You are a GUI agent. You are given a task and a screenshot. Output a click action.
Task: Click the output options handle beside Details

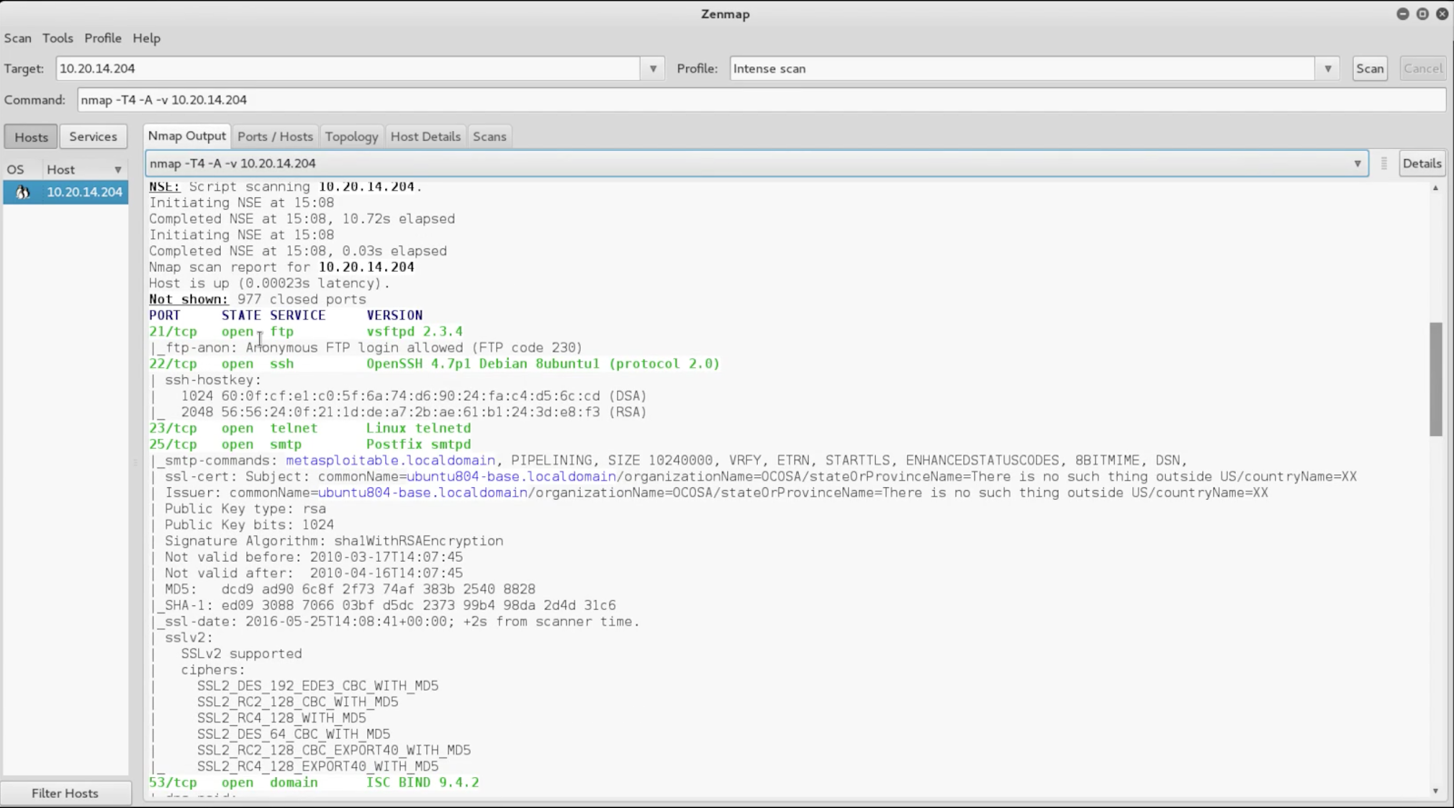[1384, 164]
